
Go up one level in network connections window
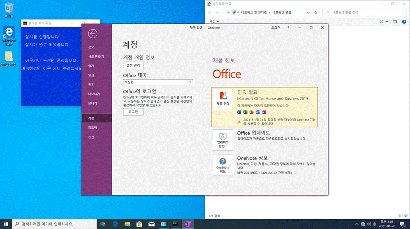pos(228,13)
